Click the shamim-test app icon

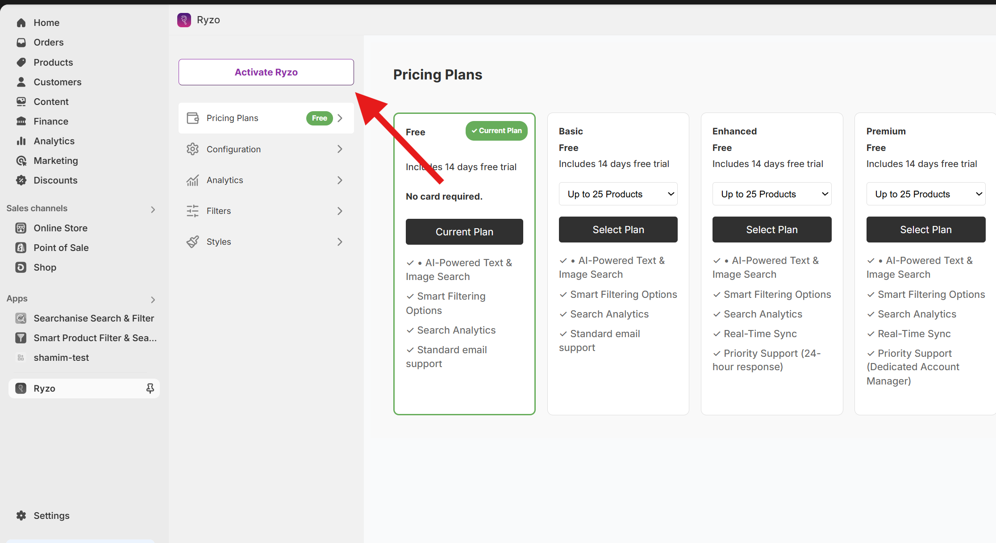(21, 358)
